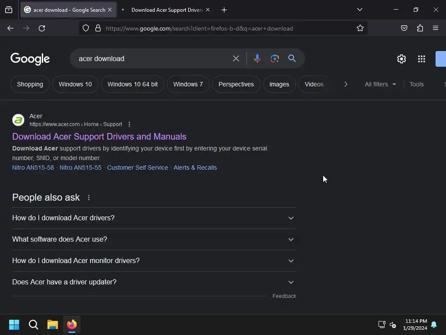Click the magnifier search button
Image resolution: width=446 pixels, height=335 pixels.
292,58
